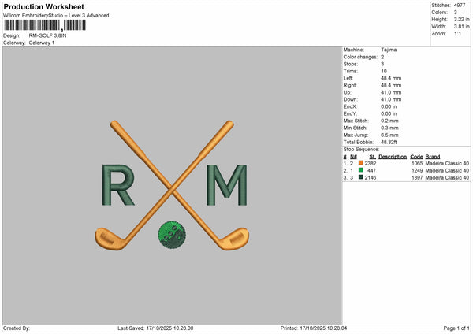This screenshot has width=473, height=334.
Task: Click the right golf club head
Action: pos(234,239)
